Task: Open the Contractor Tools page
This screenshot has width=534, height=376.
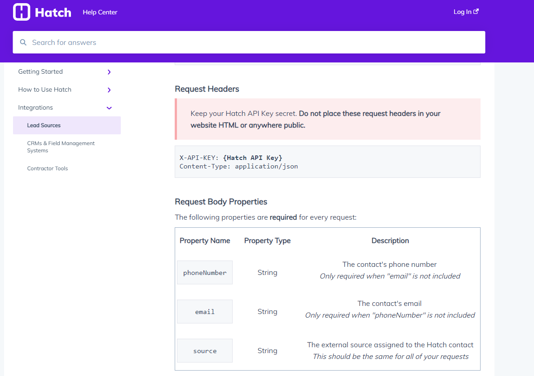Action: [48, 168]
